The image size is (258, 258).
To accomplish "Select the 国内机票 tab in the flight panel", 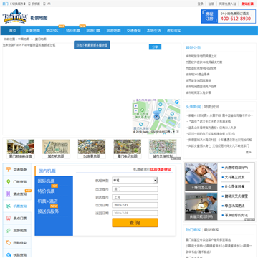I will [47, 171].
